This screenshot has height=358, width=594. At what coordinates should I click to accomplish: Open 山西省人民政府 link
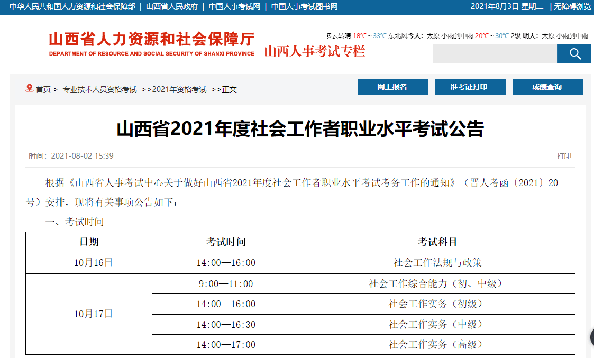tap(172, 6)
